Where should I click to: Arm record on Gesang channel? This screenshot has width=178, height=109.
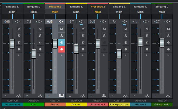click(83, 49)
